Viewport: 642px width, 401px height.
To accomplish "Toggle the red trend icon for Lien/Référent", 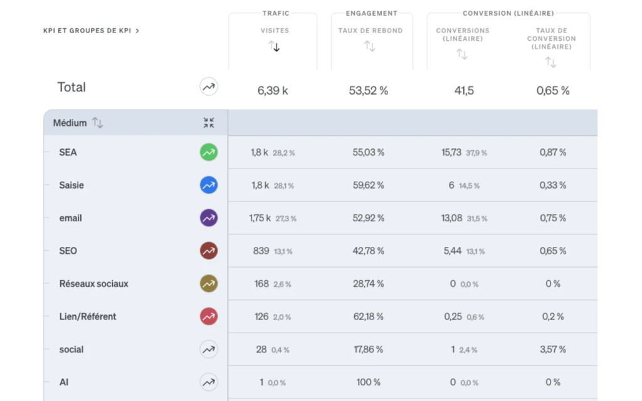I will pos(208,316).
